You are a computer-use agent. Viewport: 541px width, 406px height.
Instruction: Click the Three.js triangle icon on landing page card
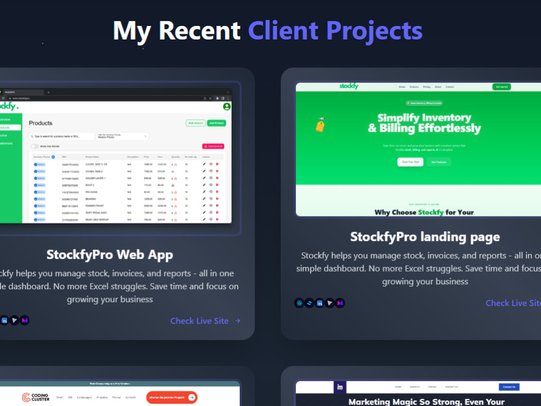[x=329, y=303]
